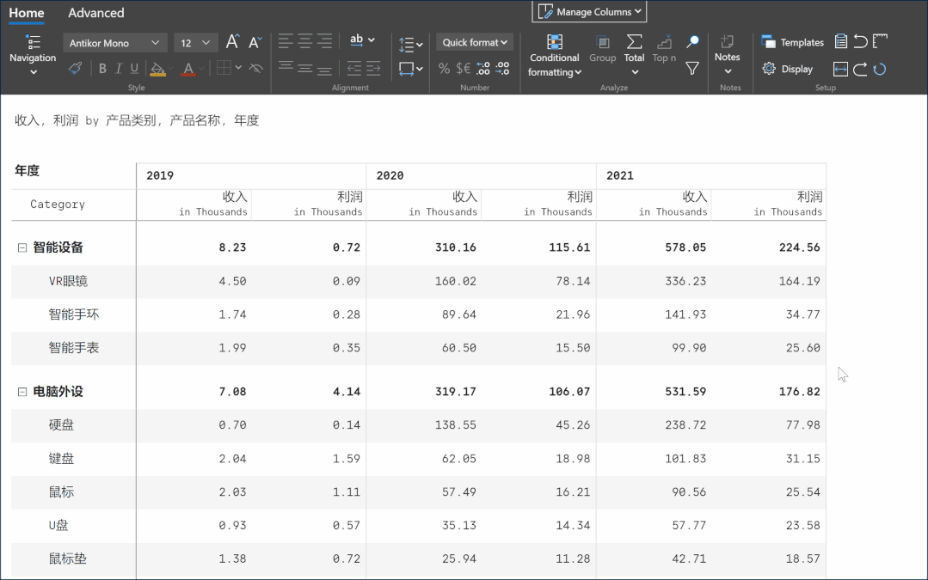Viewport: 928px width, 580px height.
Task: Align text center horizontally
Action: pos(305,40)
